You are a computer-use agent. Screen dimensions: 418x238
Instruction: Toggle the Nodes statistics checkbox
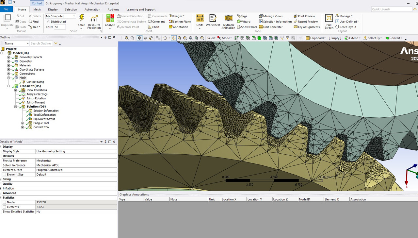tap(4, 202)
